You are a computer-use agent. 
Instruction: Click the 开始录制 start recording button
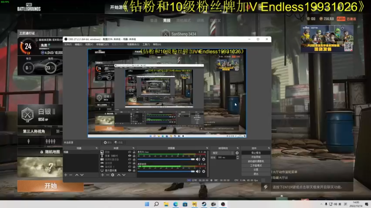click(x=256, y=157)
